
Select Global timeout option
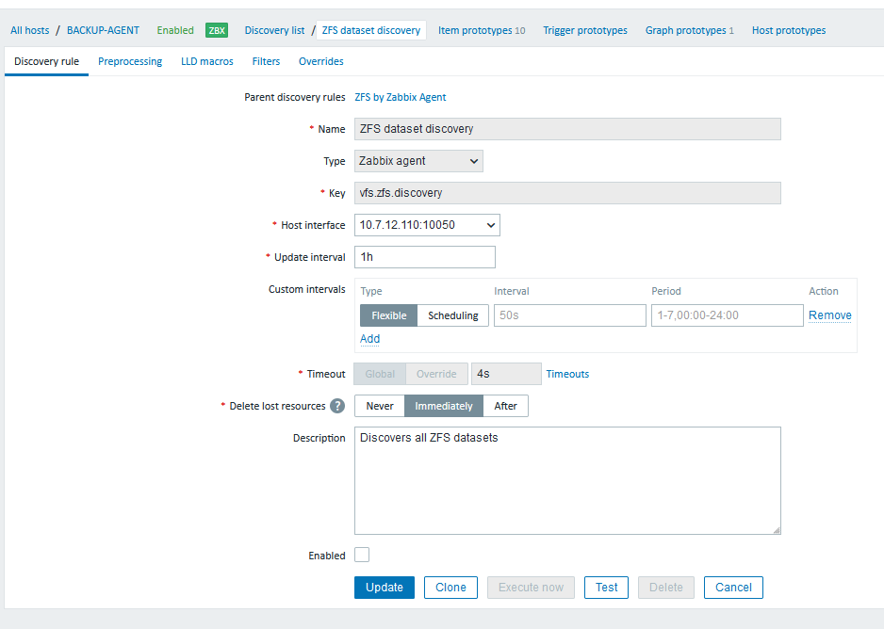click(380, 374)
